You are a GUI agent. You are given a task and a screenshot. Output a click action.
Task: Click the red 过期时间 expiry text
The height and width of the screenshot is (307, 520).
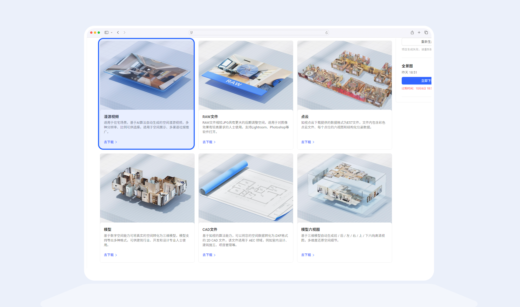click(417, 88)
